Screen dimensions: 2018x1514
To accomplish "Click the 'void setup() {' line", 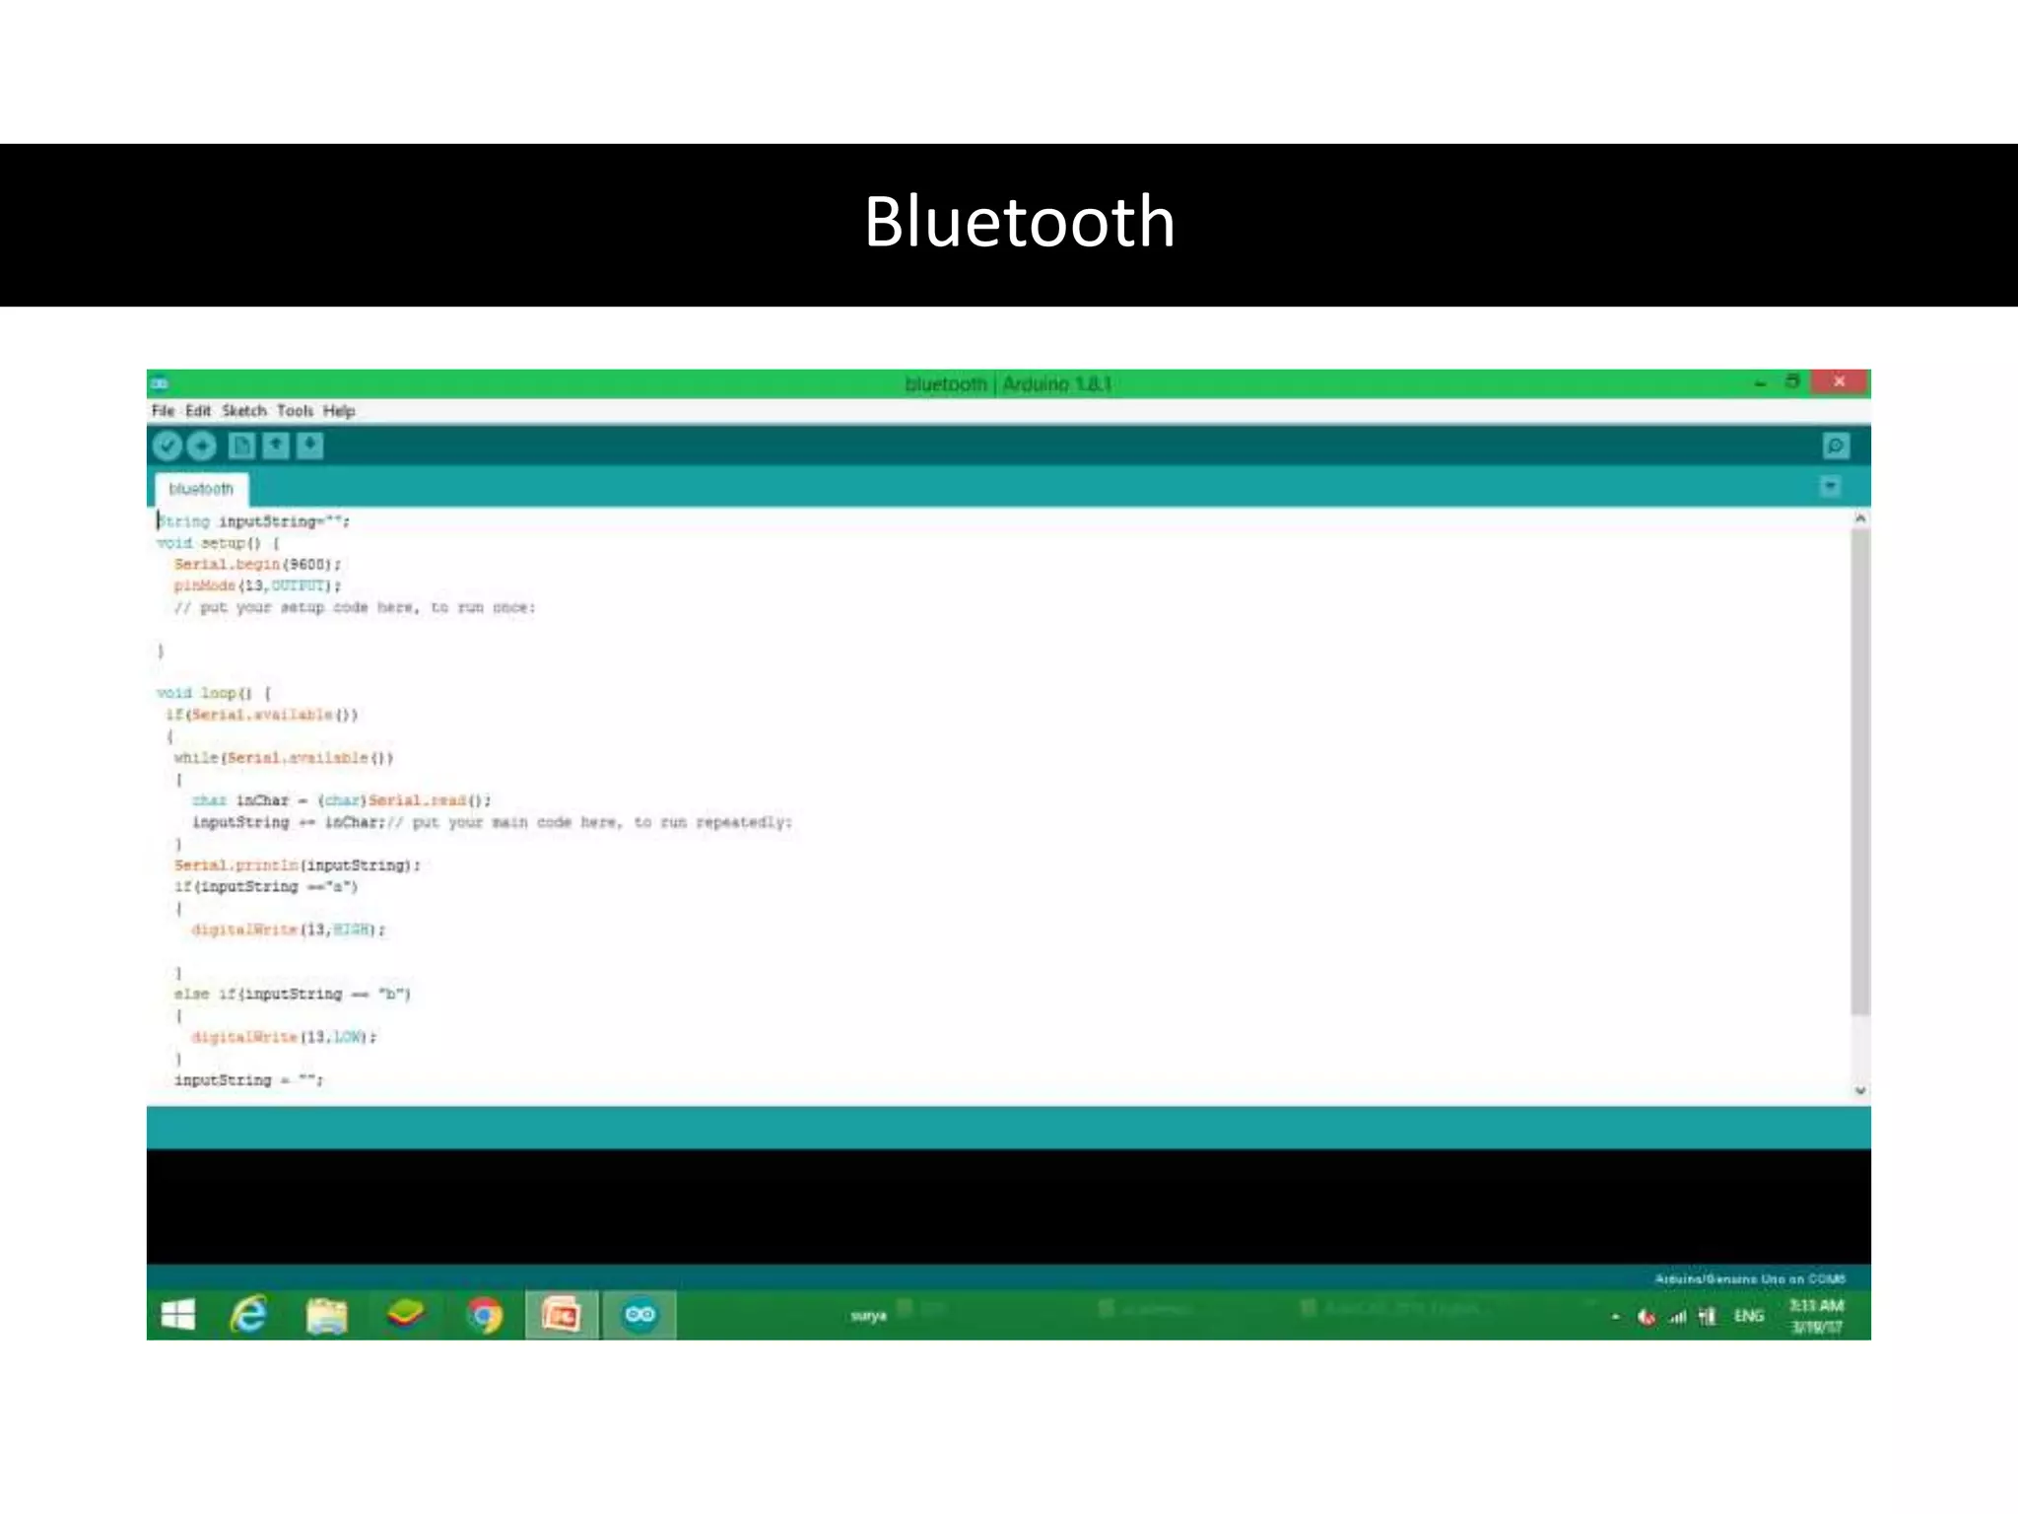I will (x=218, y=543).
